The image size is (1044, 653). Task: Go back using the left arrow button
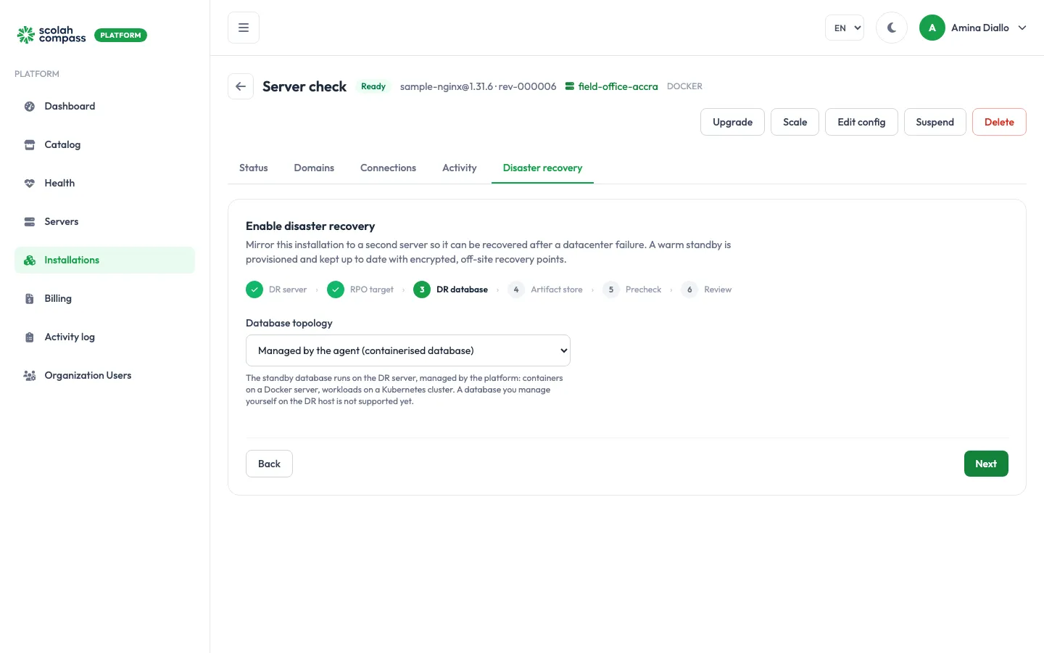point(241,86)
